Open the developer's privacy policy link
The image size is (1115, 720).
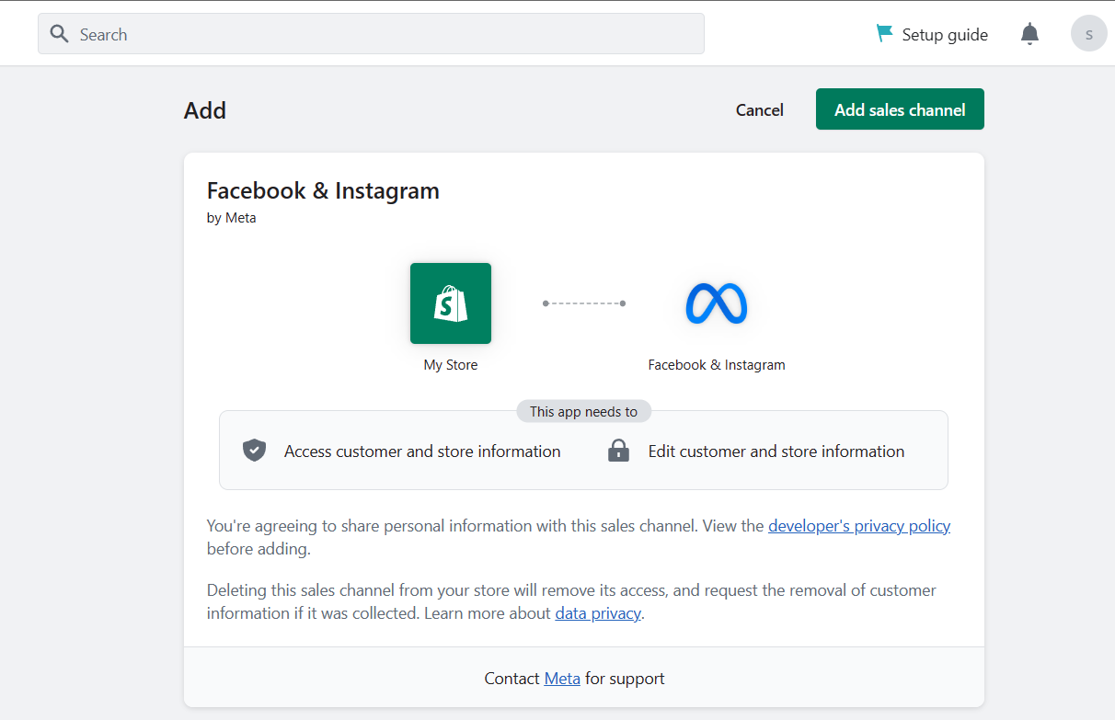tap(859, 526)
